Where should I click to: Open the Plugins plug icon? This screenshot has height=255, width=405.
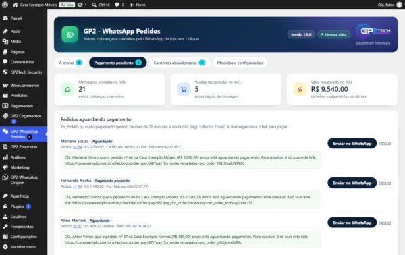pos(5,206)
